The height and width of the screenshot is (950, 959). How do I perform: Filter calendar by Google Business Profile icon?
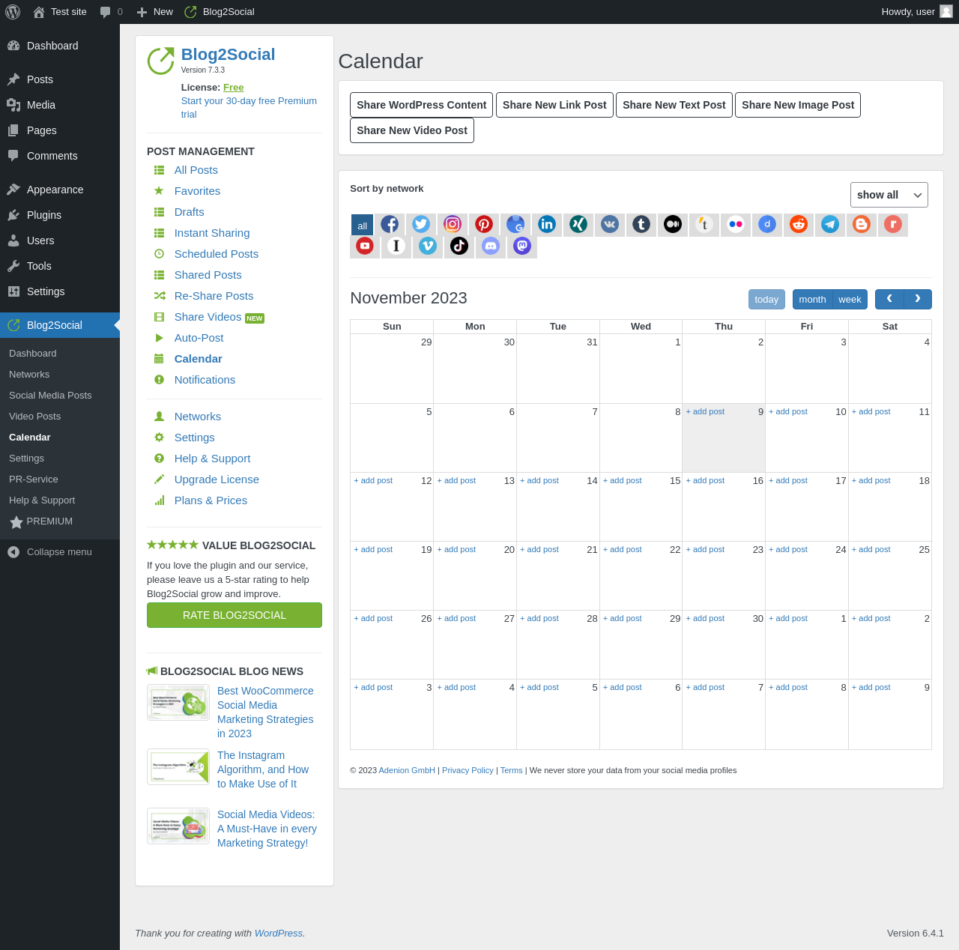515,224
